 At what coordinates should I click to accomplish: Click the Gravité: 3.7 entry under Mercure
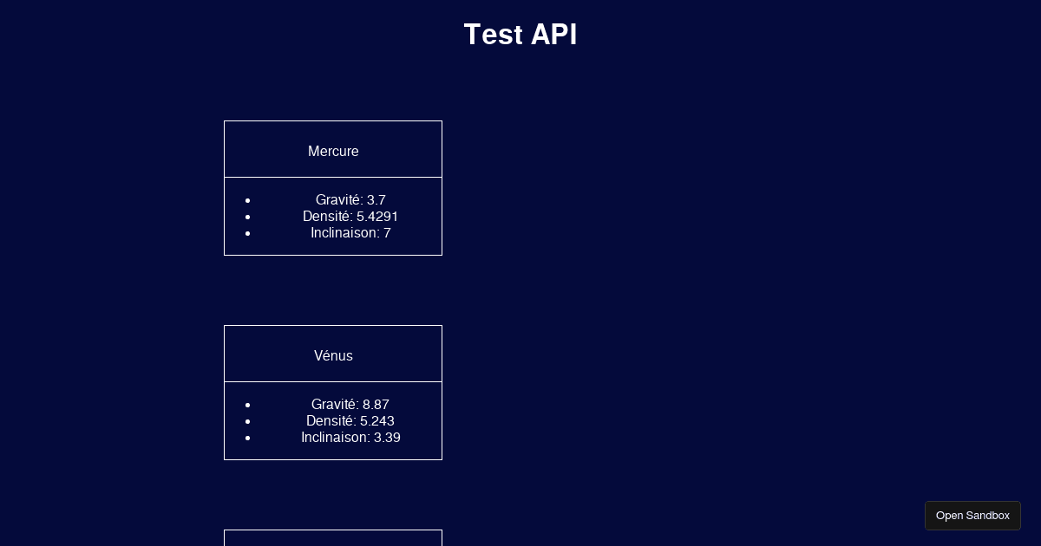pos(350,200)
